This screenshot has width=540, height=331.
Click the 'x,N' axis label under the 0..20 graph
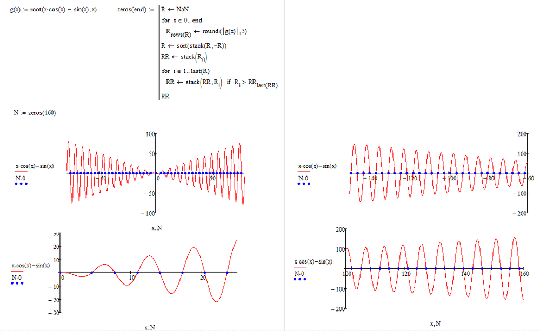tap(150, 328)
